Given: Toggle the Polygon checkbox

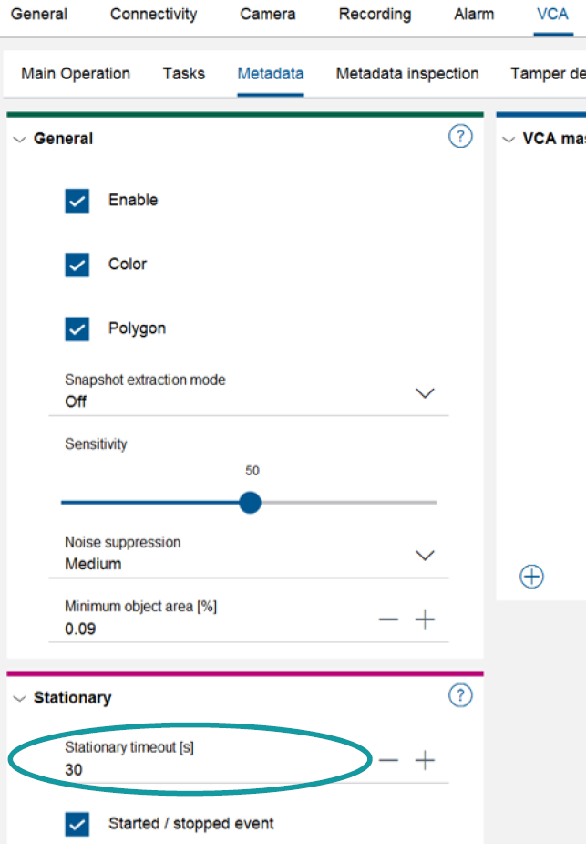Looking at the screenshot, I should (x=77, y=328).
